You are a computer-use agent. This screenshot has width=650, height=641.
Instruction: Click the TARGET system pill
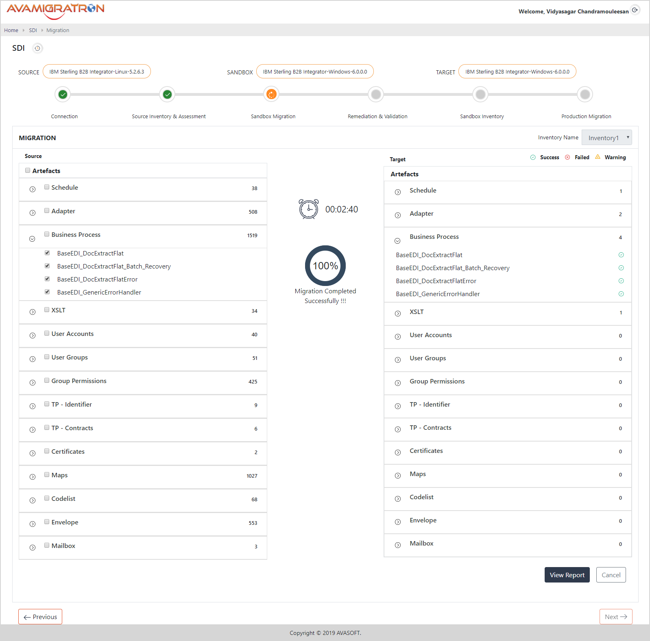click(x=517, y=71)
